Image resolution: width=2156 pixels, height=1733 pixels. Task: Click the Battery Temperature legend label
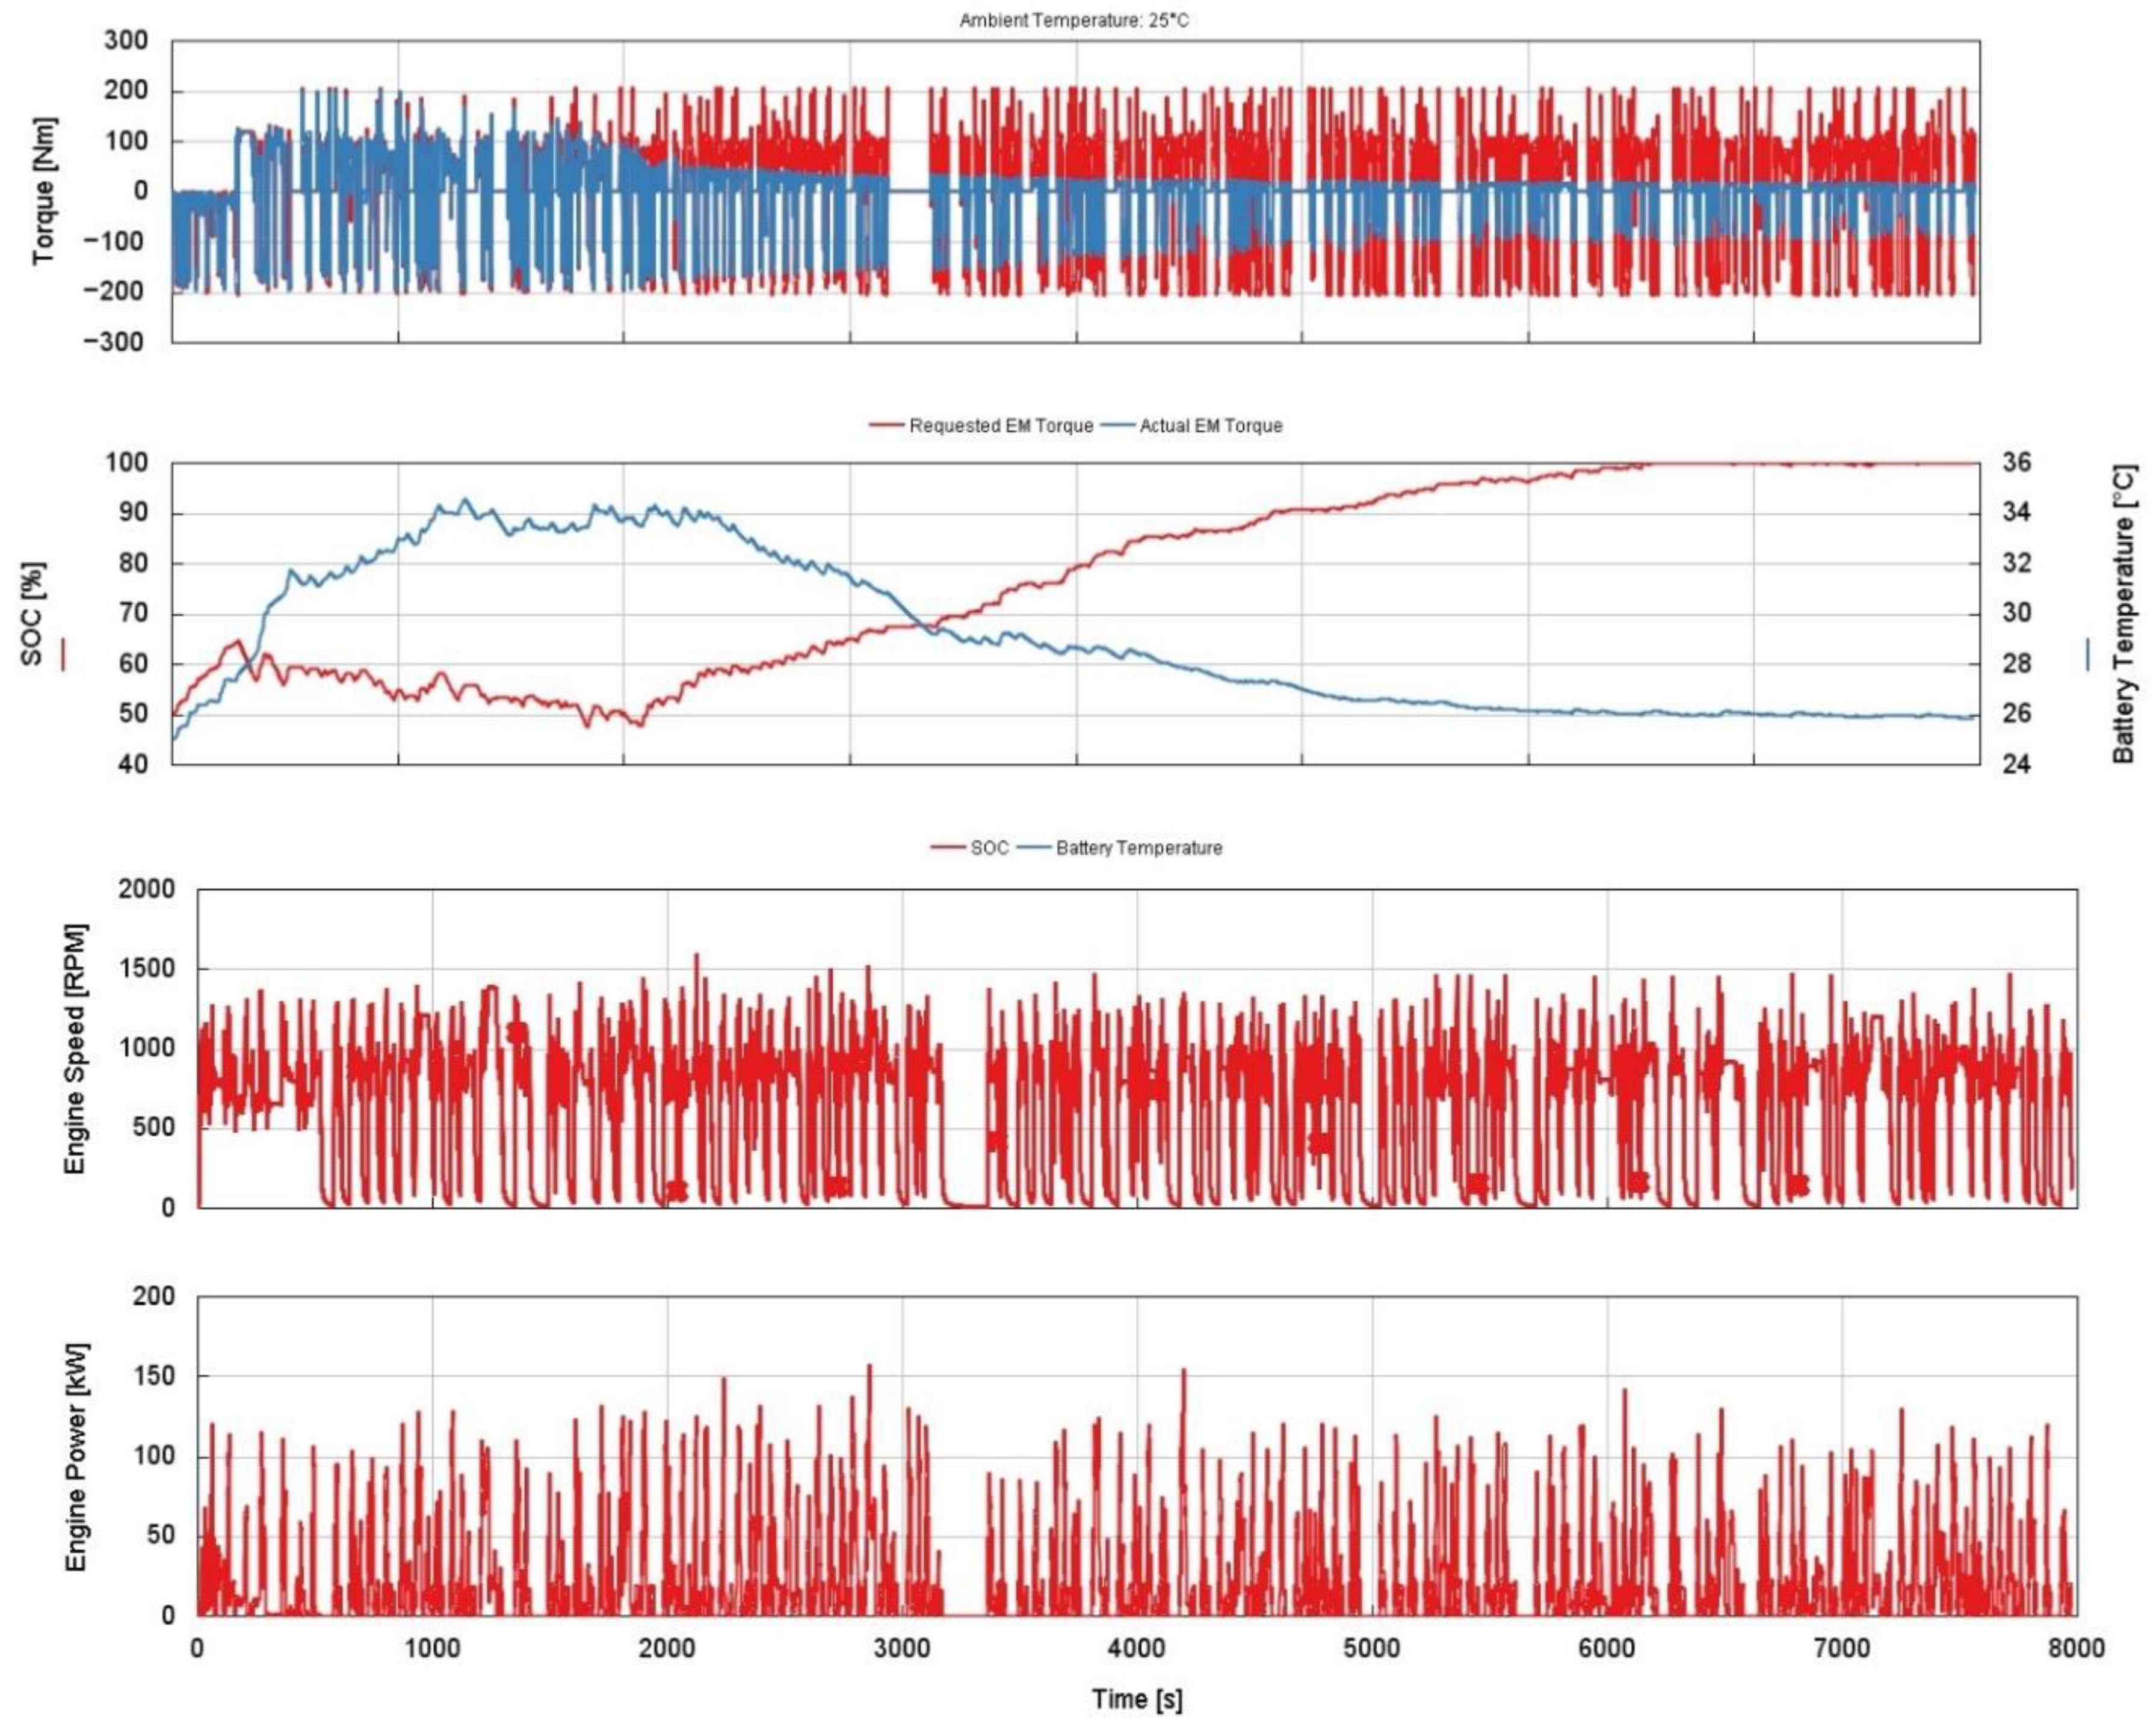tap(1138, 848)
